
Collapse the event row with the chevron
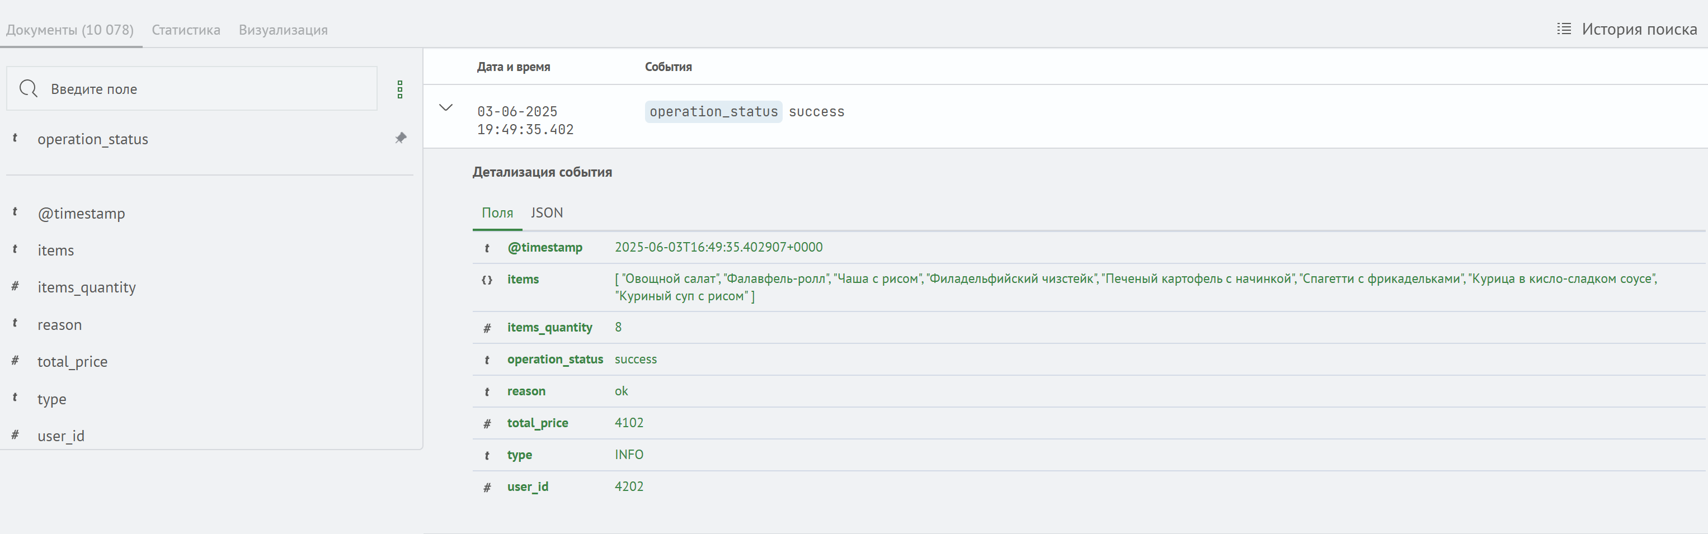coord(445,107)
